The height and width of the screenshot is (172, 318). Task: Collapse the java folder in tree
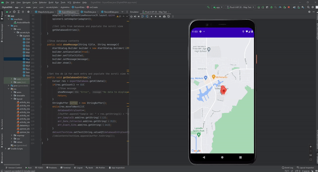[x=9, y=26]
